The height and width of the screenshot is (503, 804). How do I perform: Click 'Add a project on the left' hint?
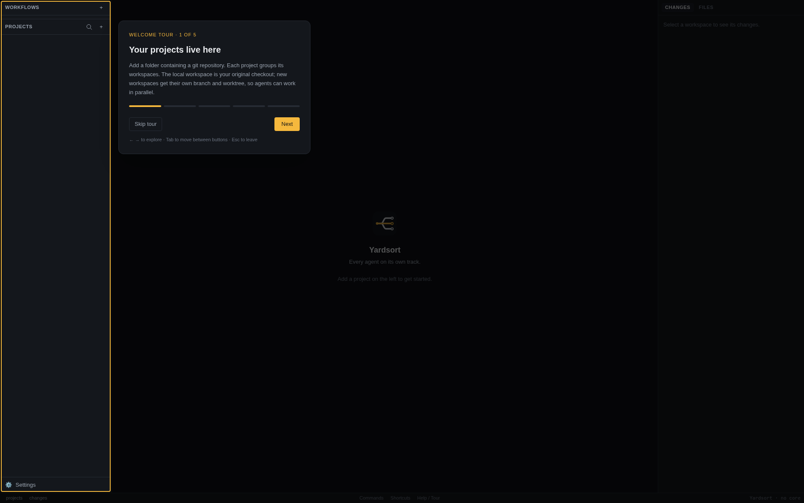click(x=385, y=279)
